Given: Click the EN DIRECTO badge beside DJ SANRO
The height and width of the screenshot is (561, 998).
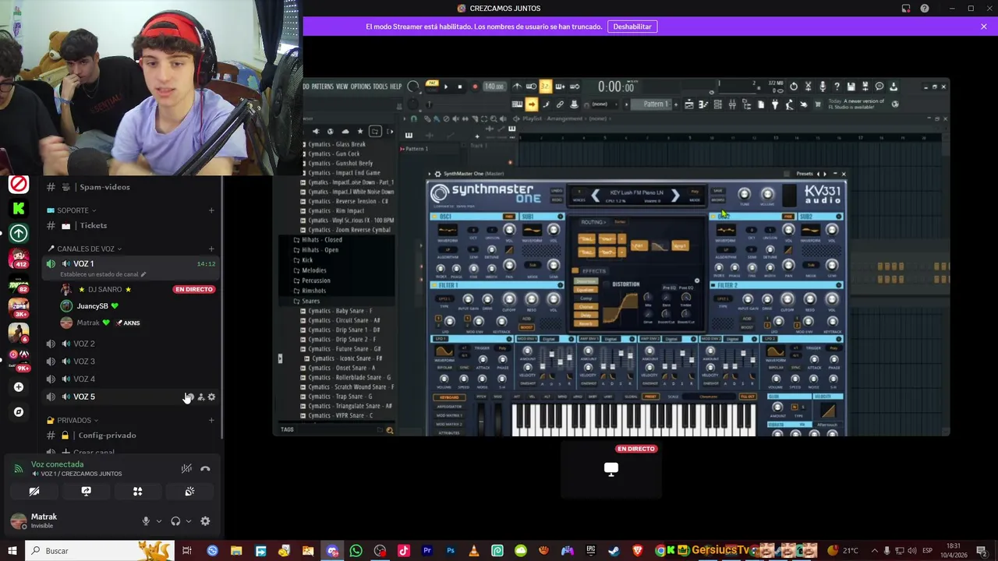Looking at the screenshot, I should pos(193,290).
